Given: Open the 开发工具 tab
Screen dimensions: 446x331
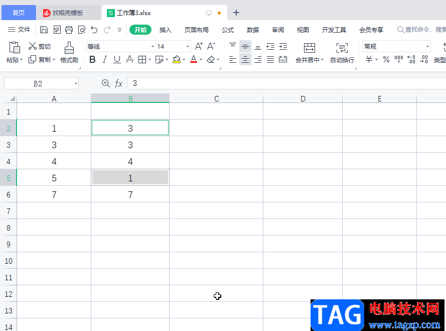Looking at the screenshot, I should (x=334, y=30).
